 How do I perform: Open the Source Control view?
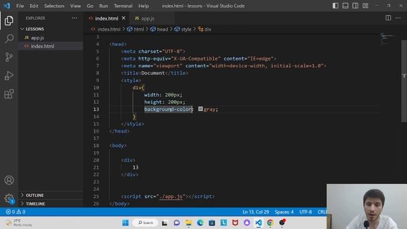(x=9, y=57)
